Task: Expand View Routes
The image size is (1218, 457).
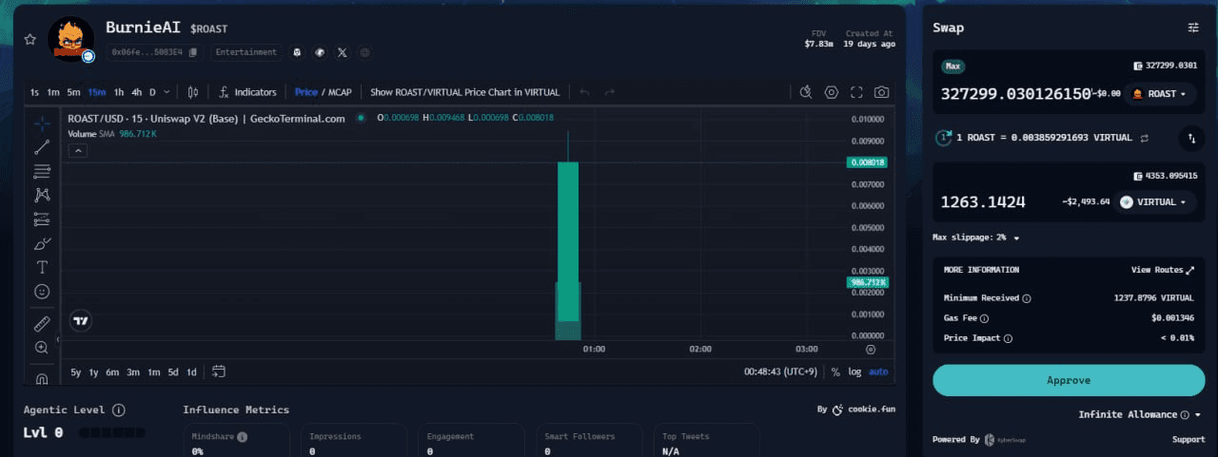Action: 1162,270
